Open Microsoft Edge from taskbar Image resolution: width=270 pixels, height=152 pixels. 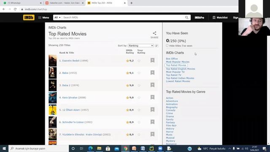click(90, 148)
